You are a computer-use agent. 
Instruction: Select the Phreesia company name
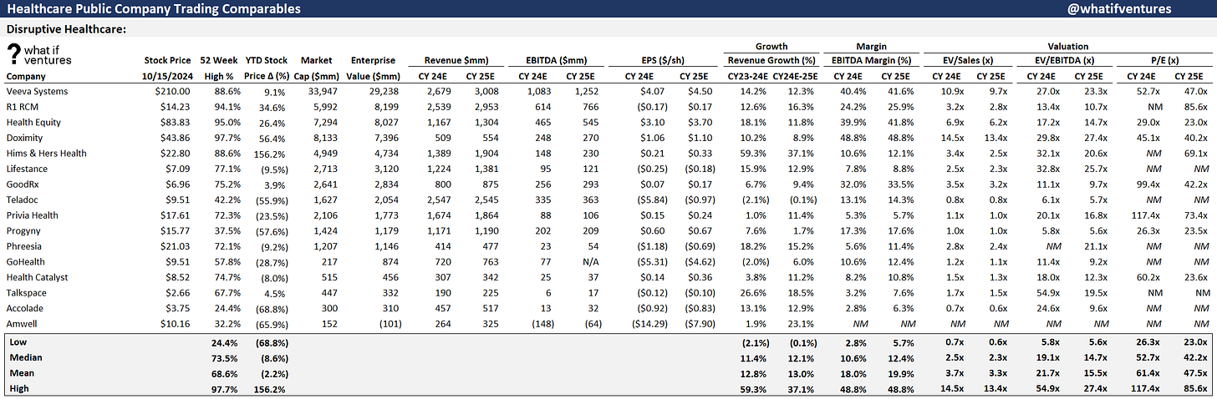(26, 247)
